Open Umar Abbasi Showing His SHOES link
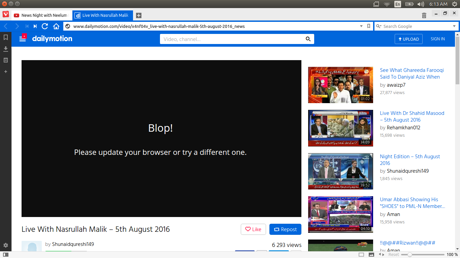 [x=413, y=203]
